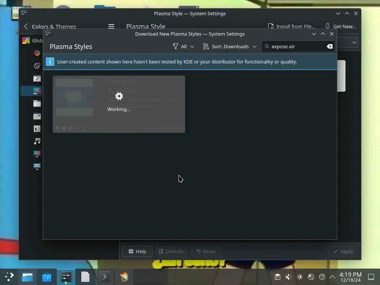
Task: Click the info icon in the warning banner
Action: pyautogui.click(x=50, y=62)
